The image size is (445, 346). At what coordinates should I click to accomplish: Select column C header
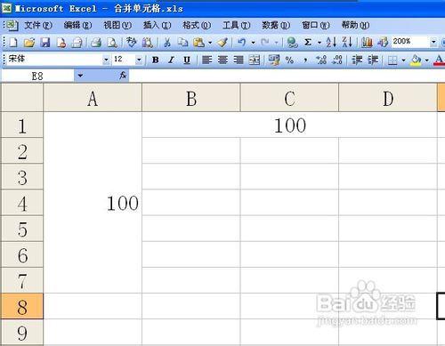[289, 98]
